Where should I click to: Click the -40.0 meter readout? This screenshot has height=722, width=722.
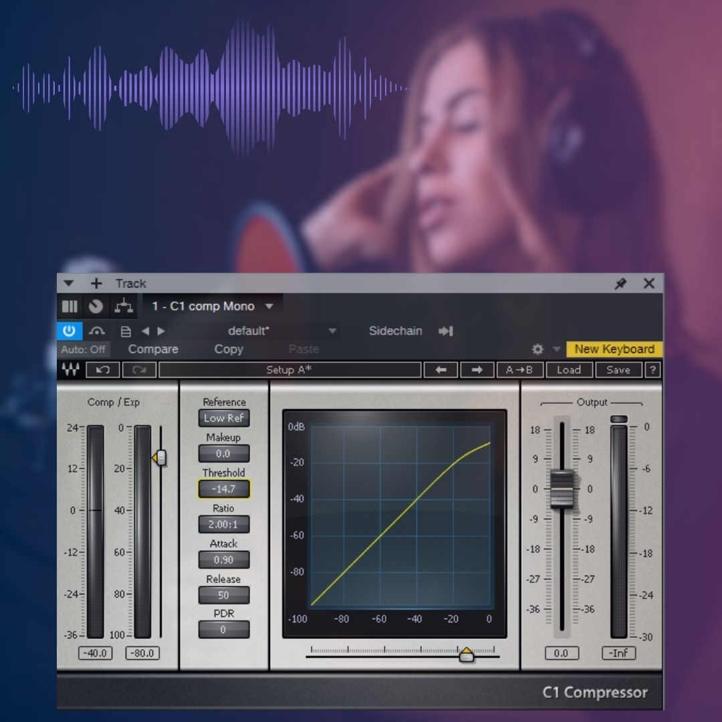(x=96, y=653)
